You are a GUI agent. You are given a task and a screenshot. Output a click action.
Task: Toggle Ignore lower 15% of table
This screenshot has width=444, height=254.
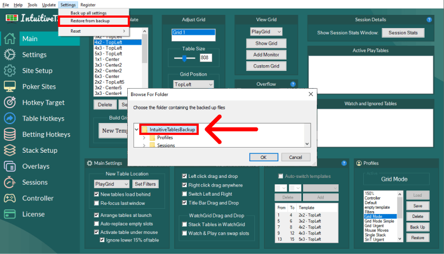pyautogui.click(x=102, y=240)
